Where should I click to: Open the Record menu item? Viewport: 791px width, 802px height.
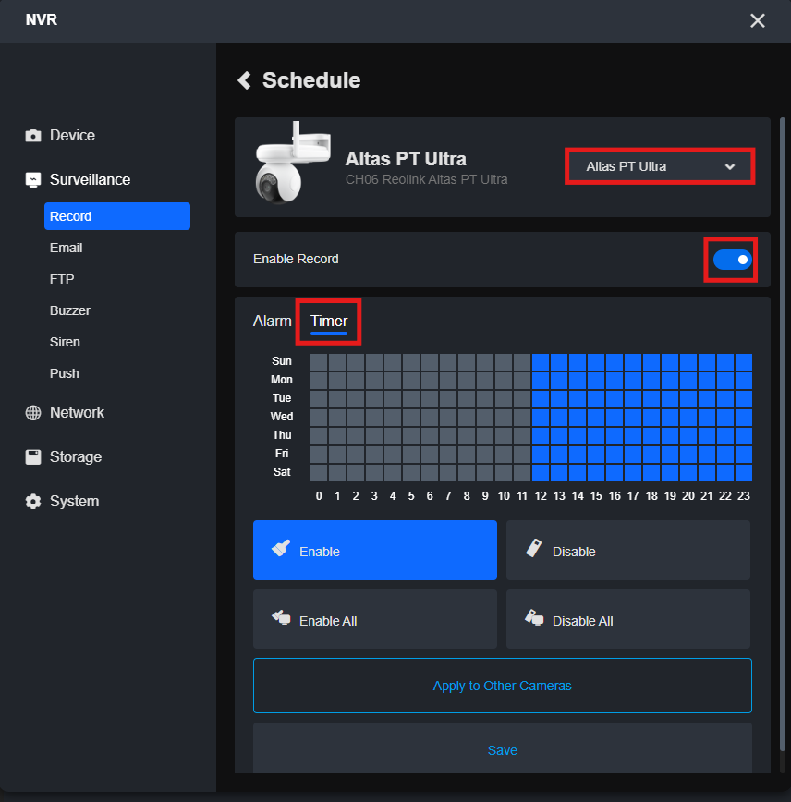pos(117,216)
